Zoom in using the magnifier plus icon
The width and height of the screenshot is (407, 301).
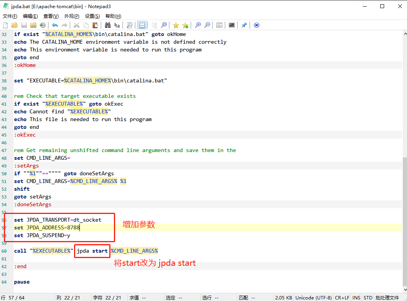pos(198,25)
